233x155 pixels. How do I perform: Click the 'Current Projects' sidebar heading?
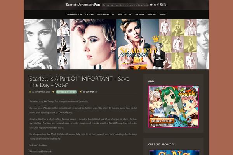(162, 145)
